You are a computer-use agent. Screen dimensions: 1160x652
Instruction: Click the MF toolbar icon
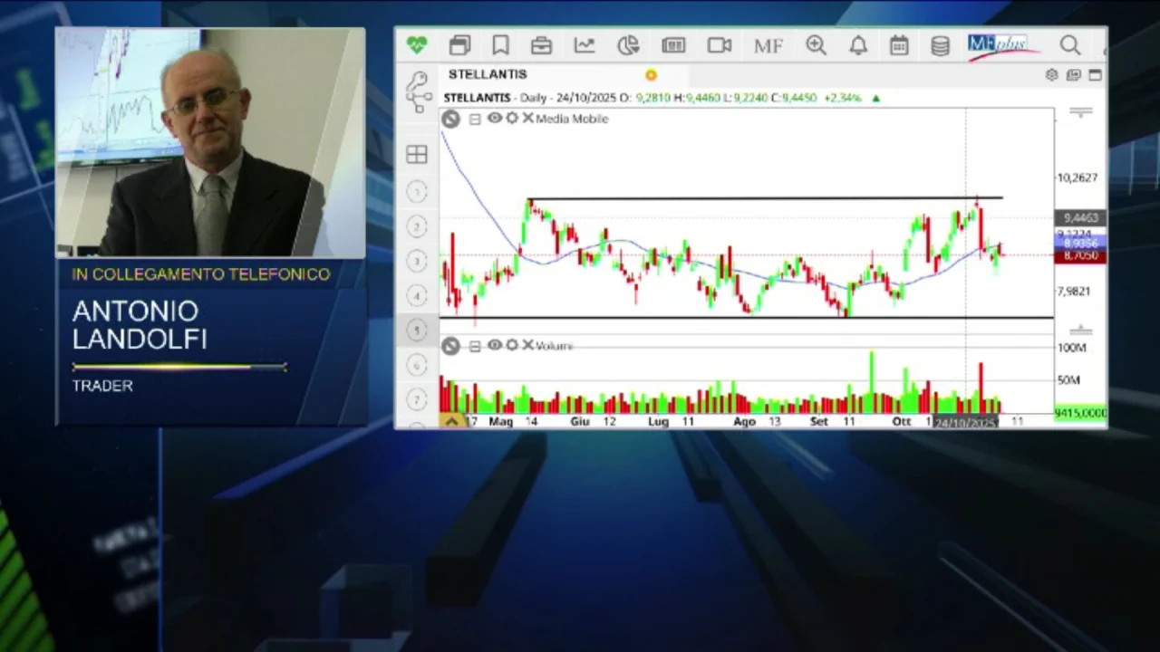pos(768,45)
